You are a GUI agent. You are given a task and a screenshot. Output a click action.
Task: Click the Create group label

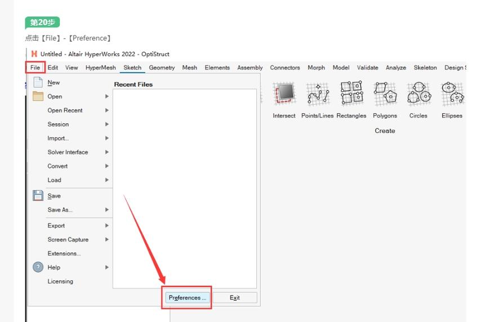click(385, 131)
